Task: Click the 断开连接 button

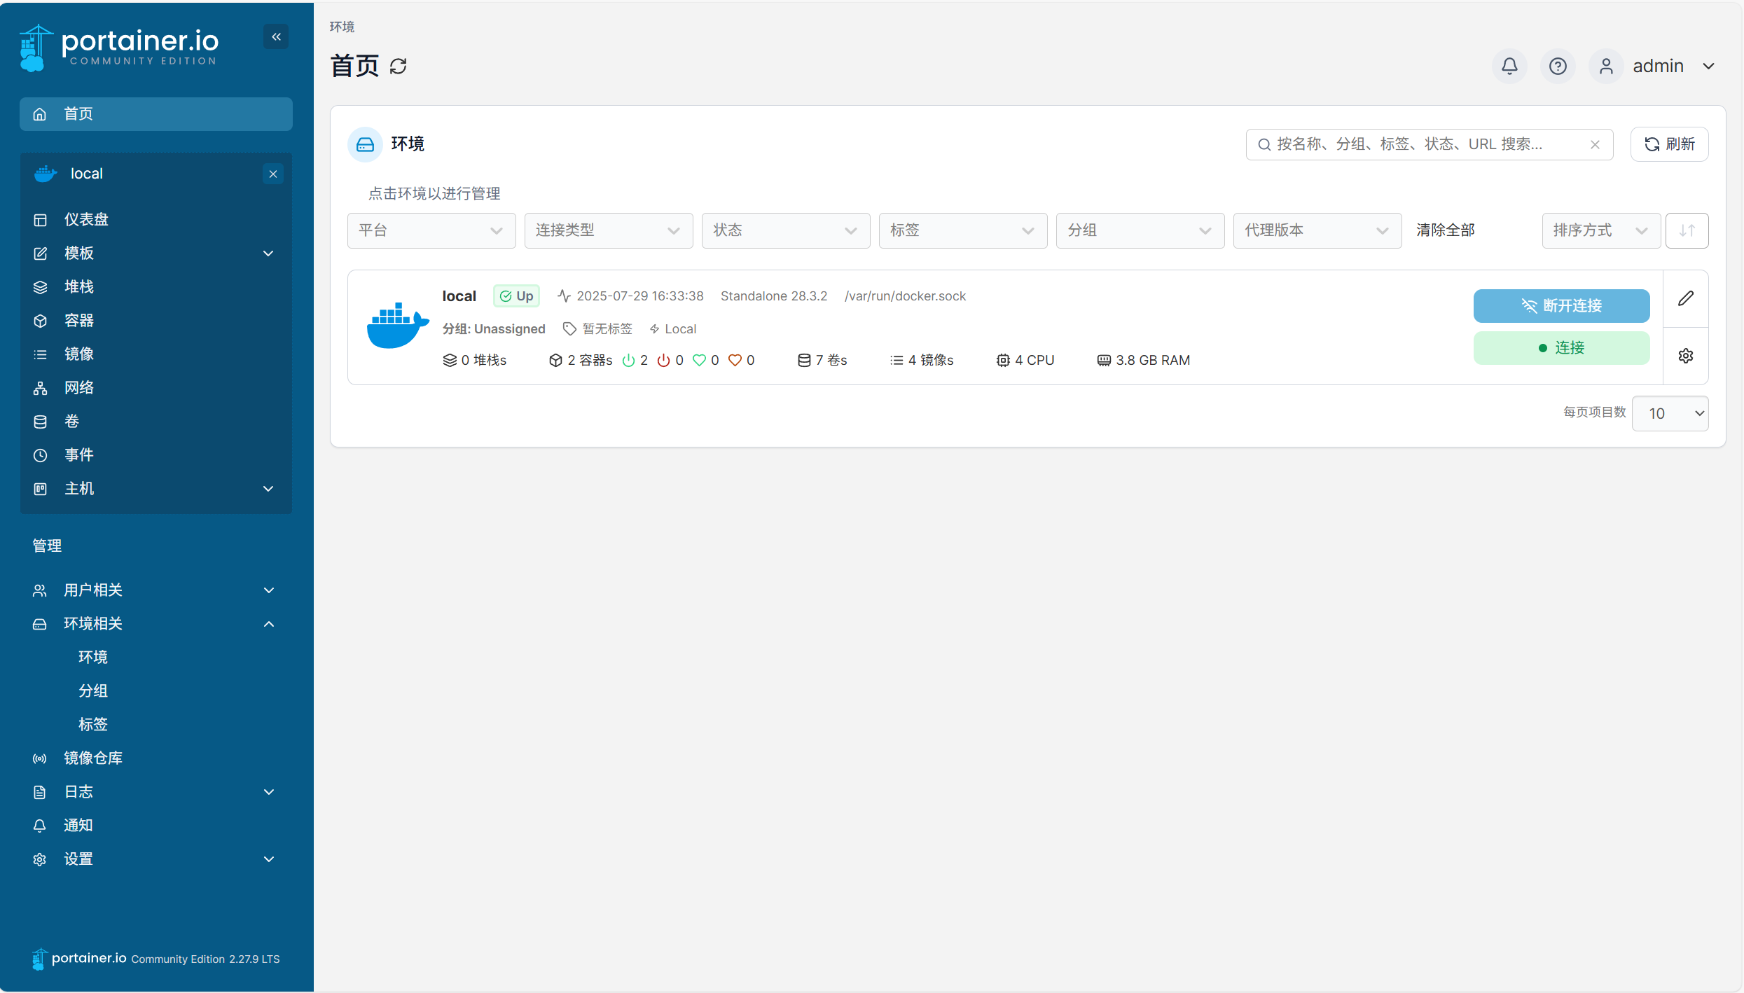Action: (x=1561, y=306)
